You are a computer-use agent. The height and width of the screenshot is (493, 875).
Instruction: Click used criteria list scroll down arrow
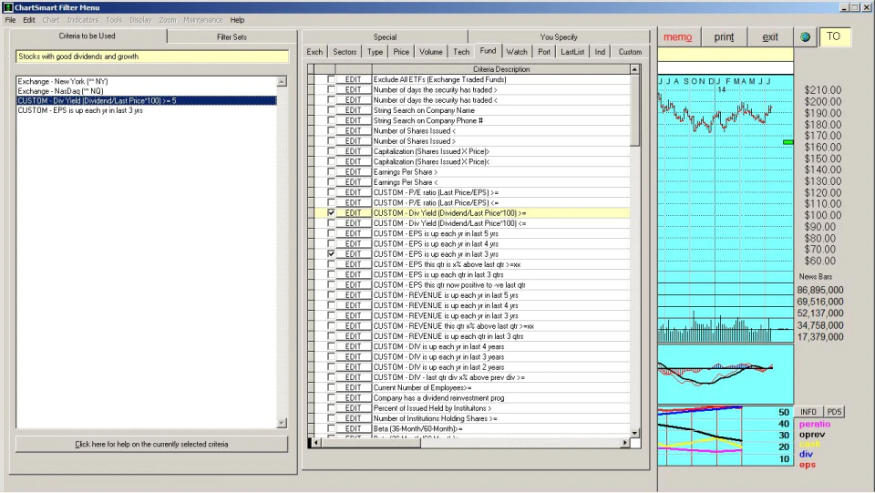[x=282, y=423]
